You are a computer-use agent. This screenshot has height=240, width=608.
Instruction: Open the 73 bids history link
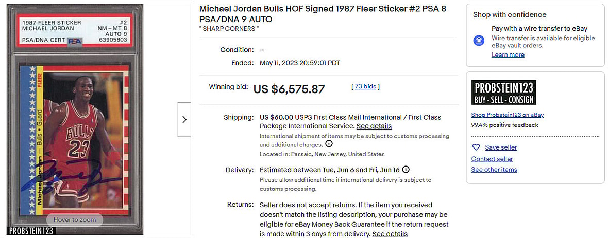[x=365, y=86]
